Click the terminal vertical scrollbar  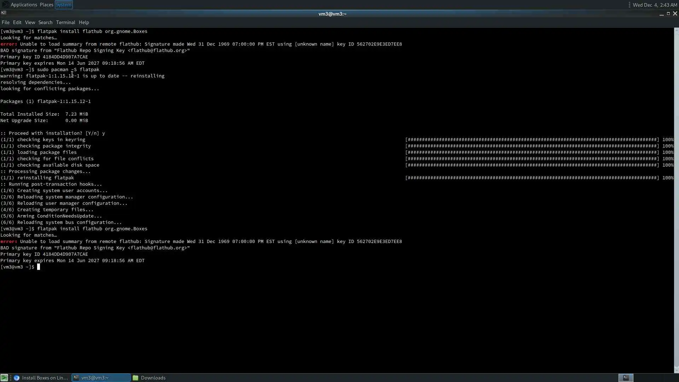pos(676,198)
